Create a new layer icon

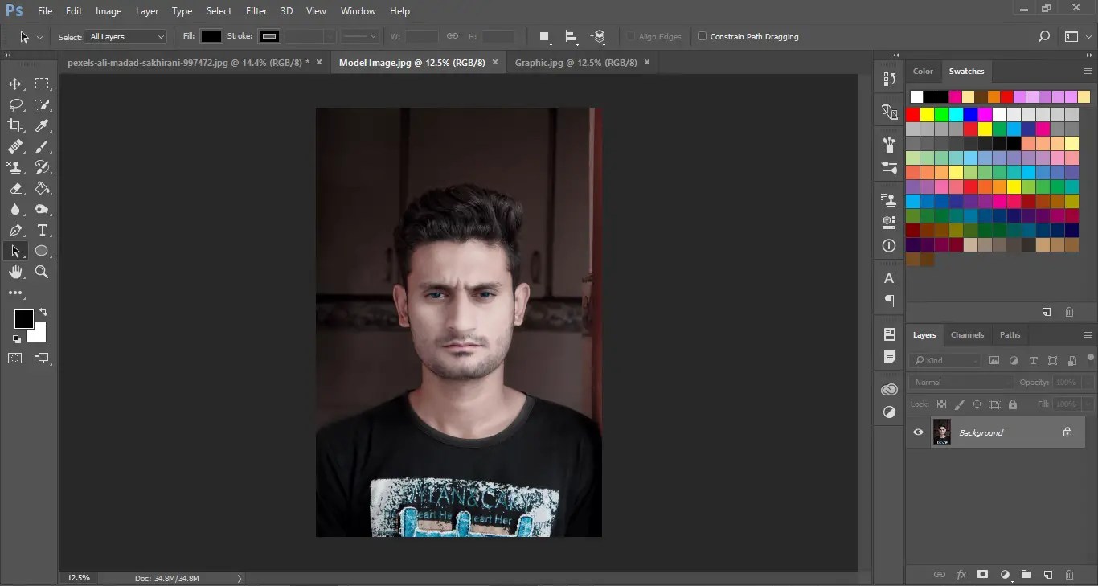click(1047, 575)
